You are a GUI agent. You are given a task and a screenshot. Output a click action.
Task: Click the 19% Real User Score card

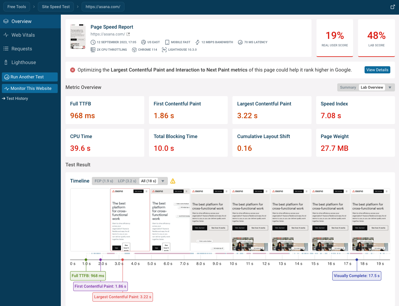click(335, 38)
